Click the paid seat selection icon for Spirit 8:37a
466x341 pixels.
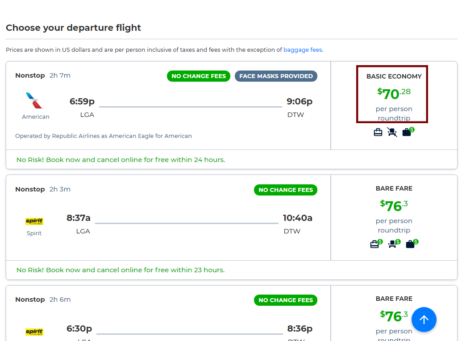click(395, 244)
